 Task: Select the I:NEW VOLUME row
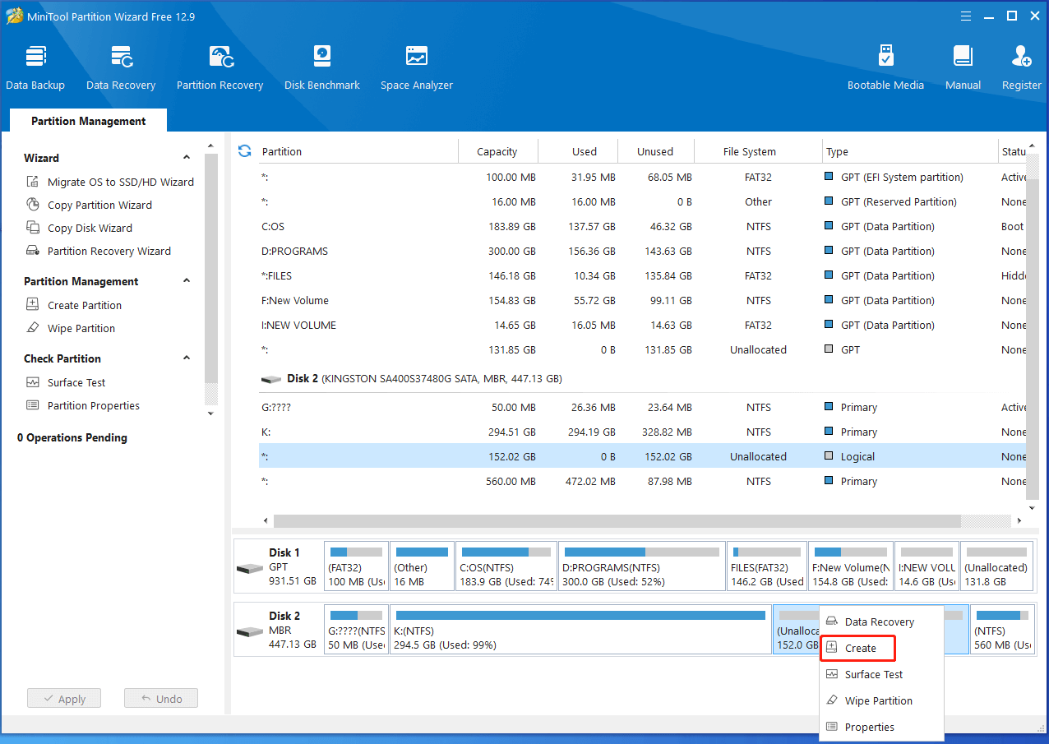643,325
